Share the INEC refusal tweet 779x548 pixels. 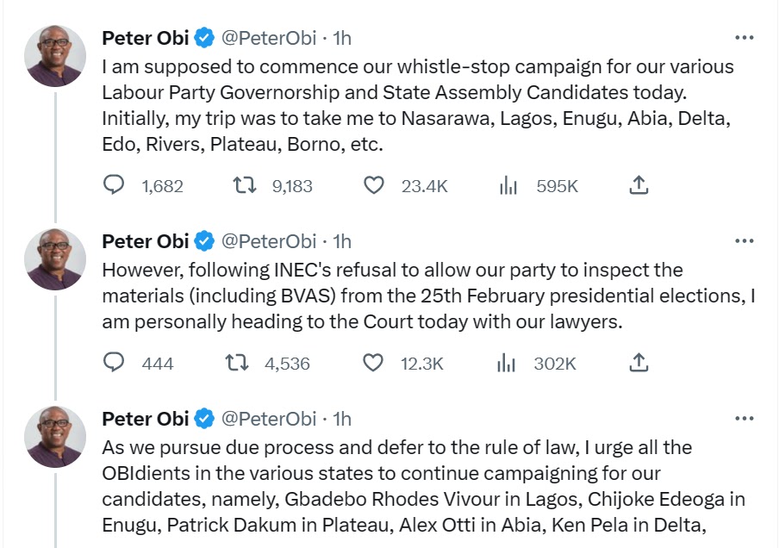[639, 364]
